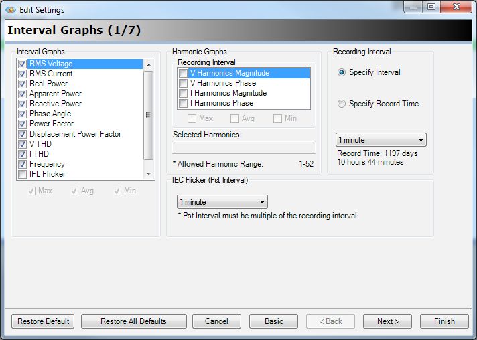Toggle the Real Power checkbox
Screen dimensions: 477x340
(x=22, y=84)
